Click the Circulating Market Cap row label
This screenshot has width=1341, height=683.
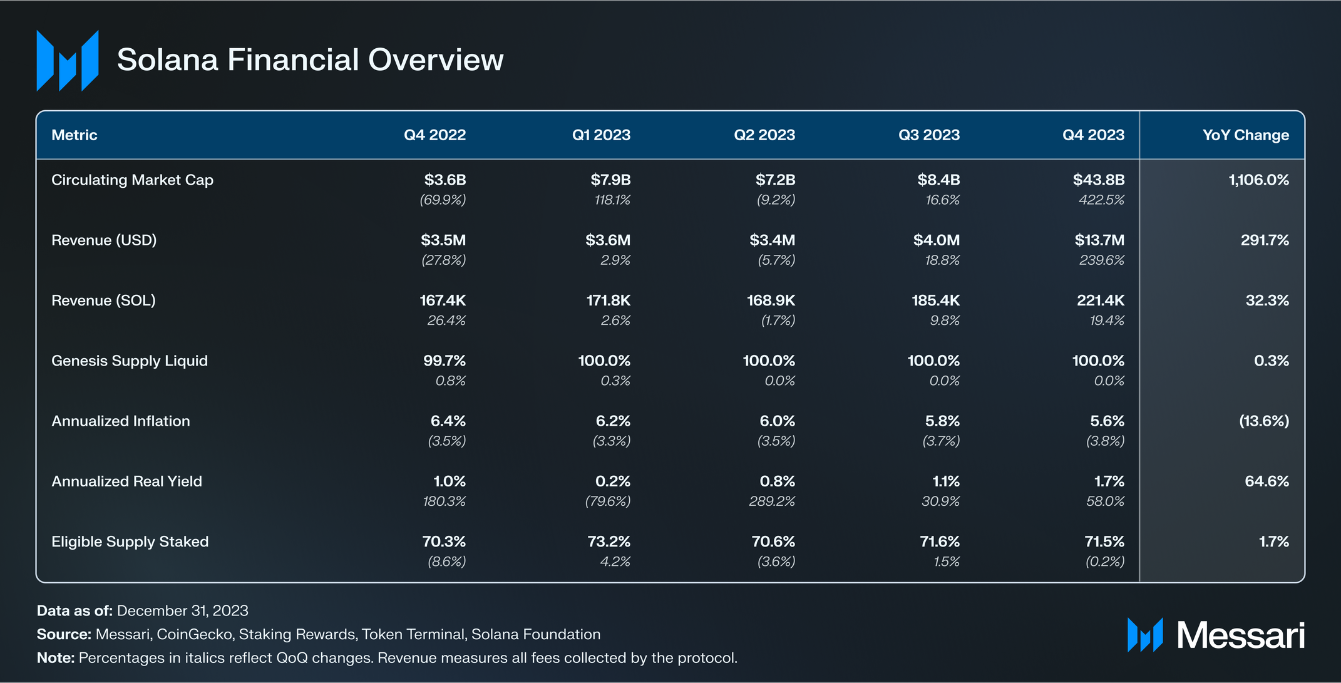pyautogui.click(x=132, y=180)
